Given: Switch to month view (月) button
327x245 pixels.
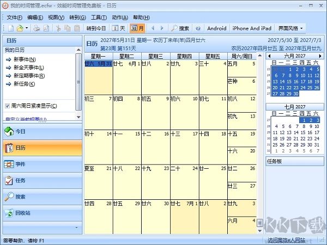Looking at the screenshot, I should (x=137, y=28).
